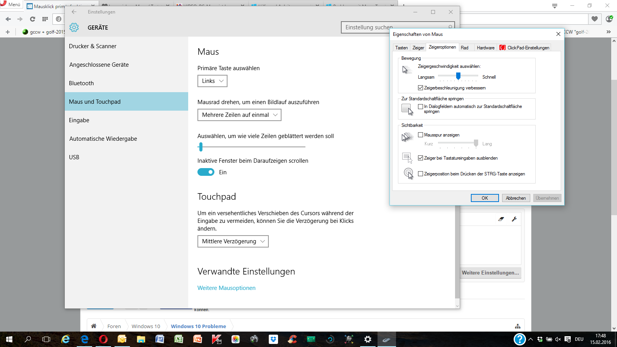Click Einstellung suchen search field

pyautogui.click(x=398, y=27)
